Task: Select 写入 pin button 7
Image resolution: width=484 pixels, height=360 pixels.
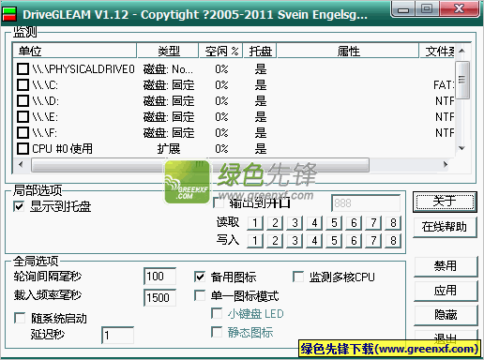Action: (x=373, y=241)
